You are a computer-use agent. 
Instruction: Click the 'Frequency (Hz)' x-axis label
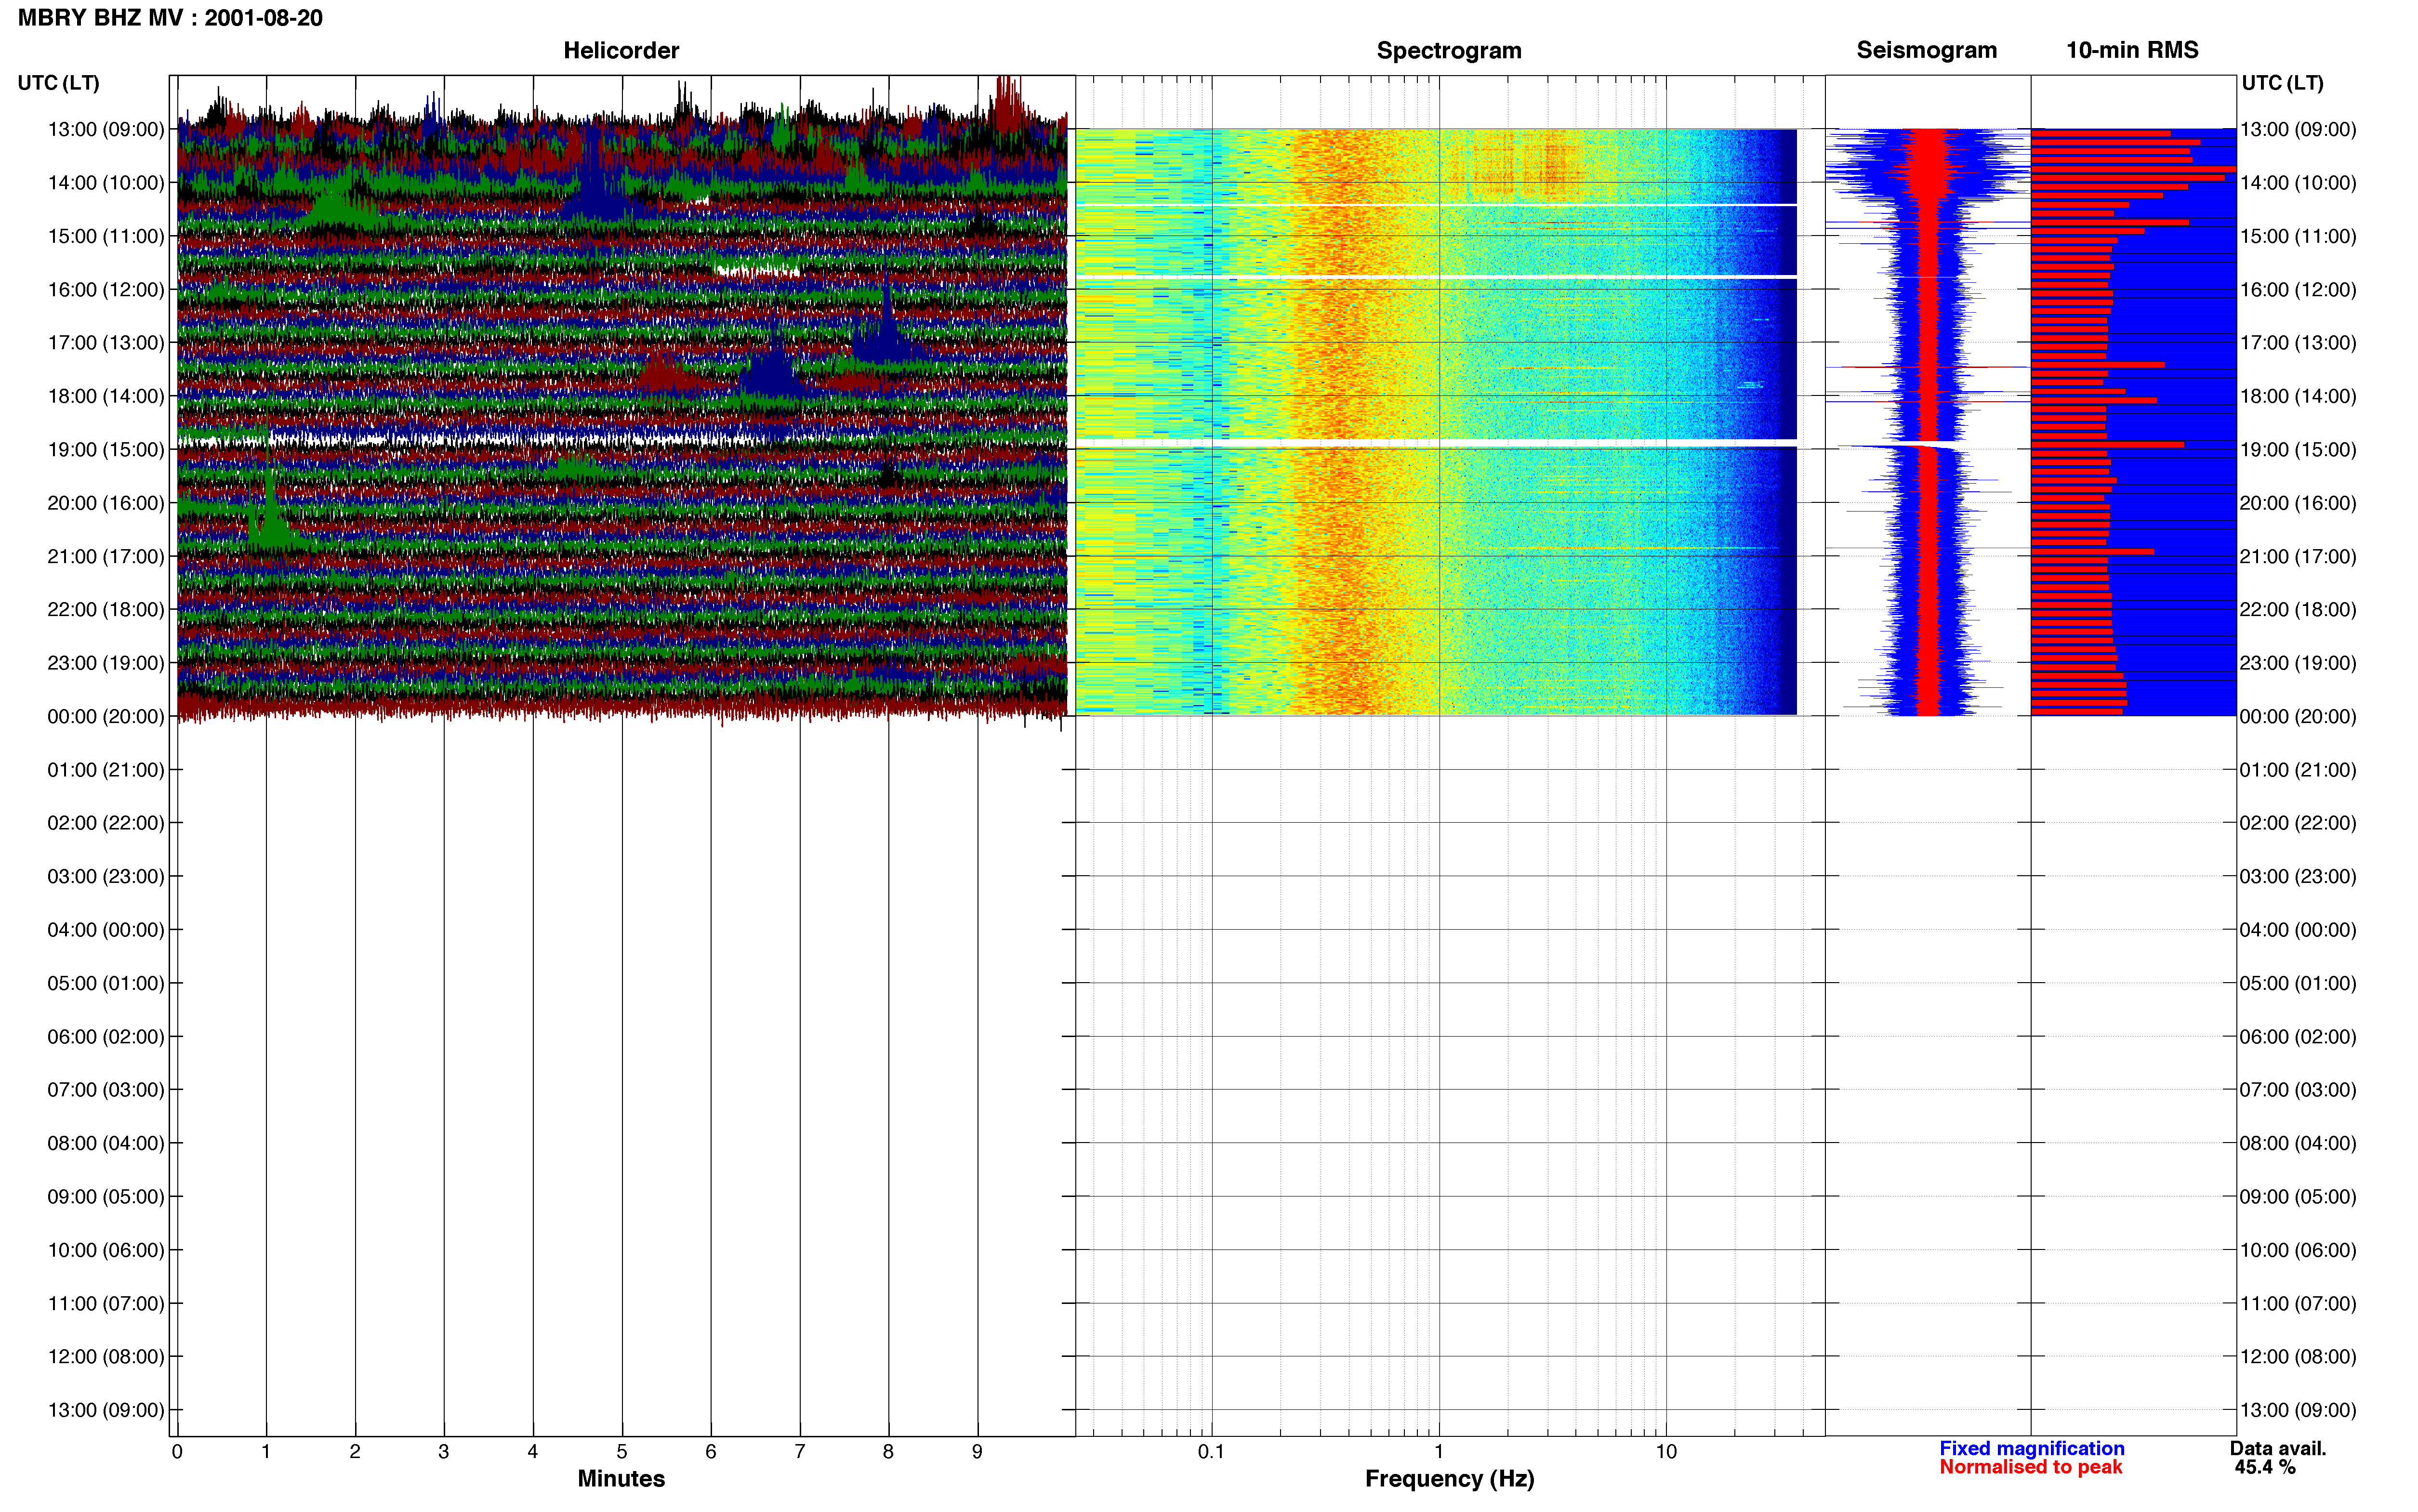coord(1449,1479)
